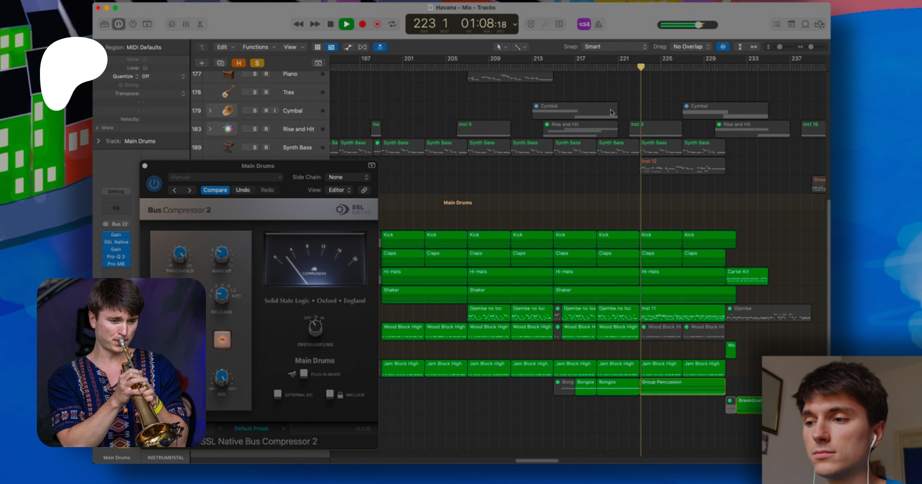This screenshot has width=922, height=484.
Task: Adjust the master volume slider
Action: [698, 25]
